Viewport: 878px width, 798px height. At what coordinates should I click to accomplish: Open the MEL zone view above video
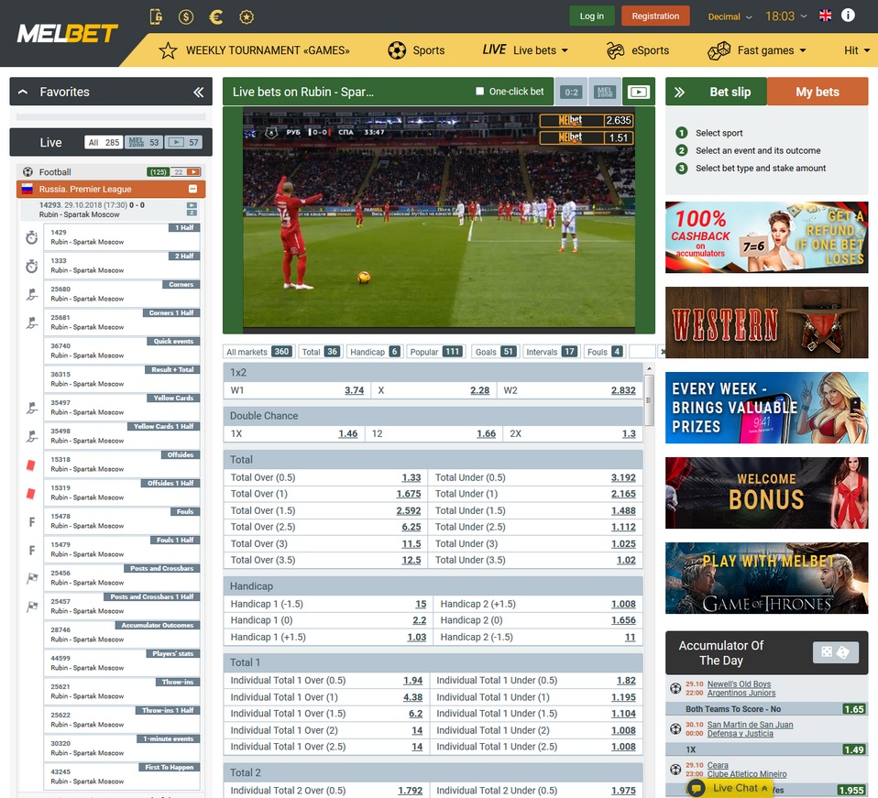coord(605,93)
